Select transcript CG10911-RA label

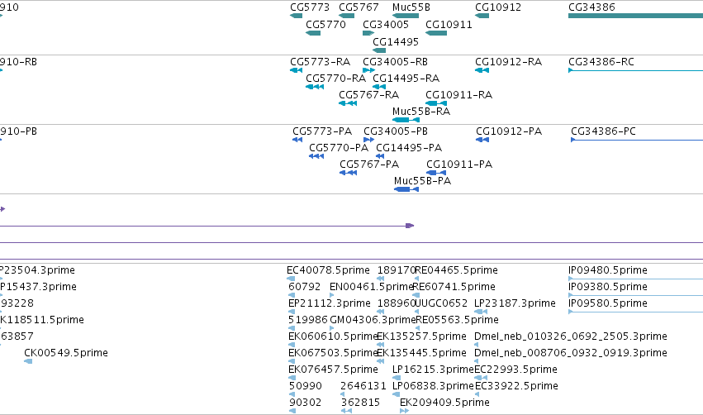(458, 95)
